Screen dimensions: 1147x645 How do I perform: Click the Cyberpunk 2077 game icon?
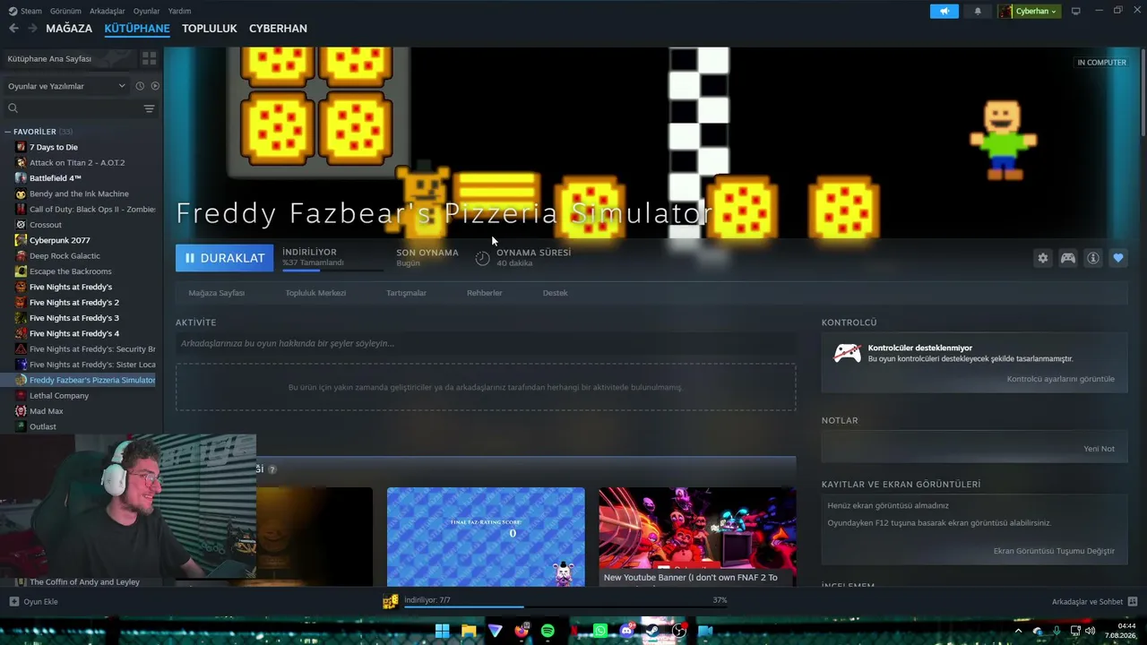[x=22, y=240]
